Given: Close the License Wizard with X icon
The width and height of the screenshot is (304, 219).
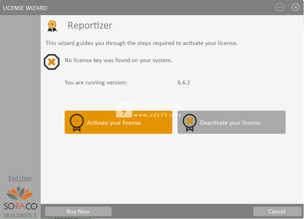Looking at the screenshot, I should 296,7.
